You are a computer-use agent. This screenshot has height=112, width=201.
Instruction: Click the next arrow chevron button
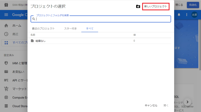coord(187,102)
